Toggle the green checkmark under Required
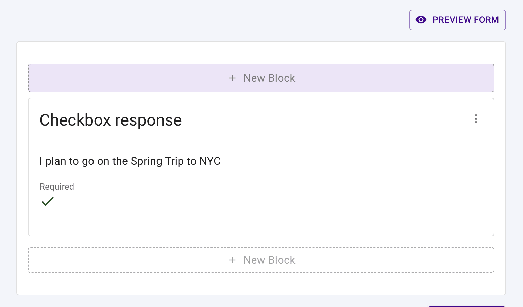This screenshot has width=523, height=307. pyautogui.click(x=48, y=201)
